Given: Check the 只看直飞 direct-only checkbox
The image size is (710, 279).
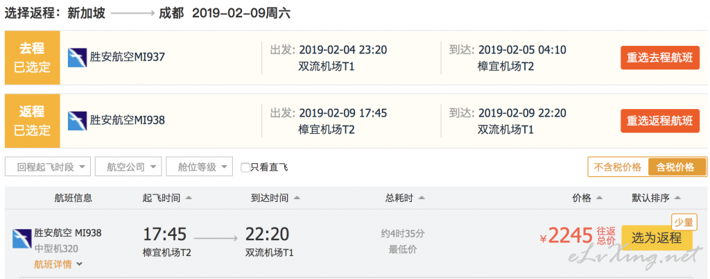Looking at the screenshot, I should pyautogui.click(x=245, y=167).
